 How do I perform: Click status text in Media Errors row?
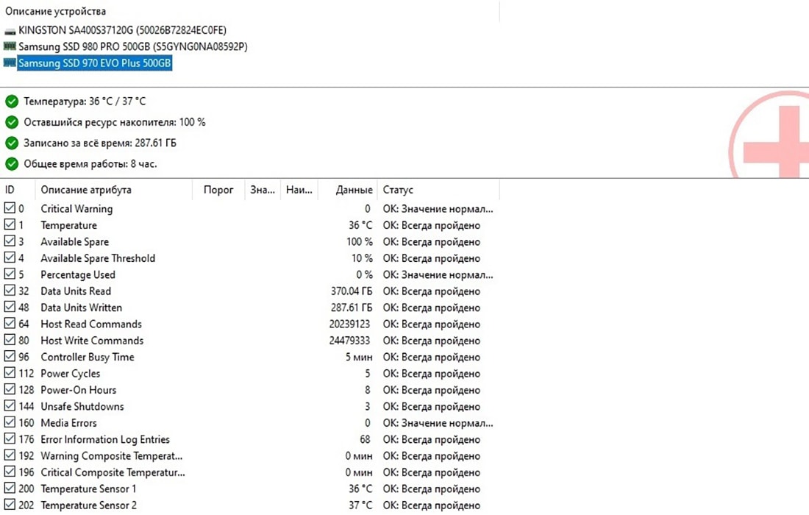pos(438,423)
